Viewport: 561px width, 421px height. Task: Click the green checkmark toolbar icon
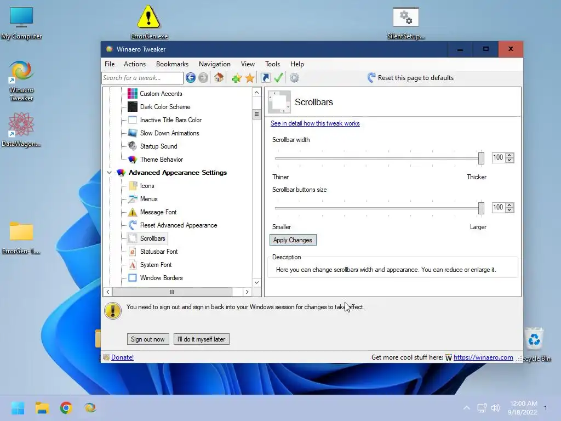pos(278,78)
